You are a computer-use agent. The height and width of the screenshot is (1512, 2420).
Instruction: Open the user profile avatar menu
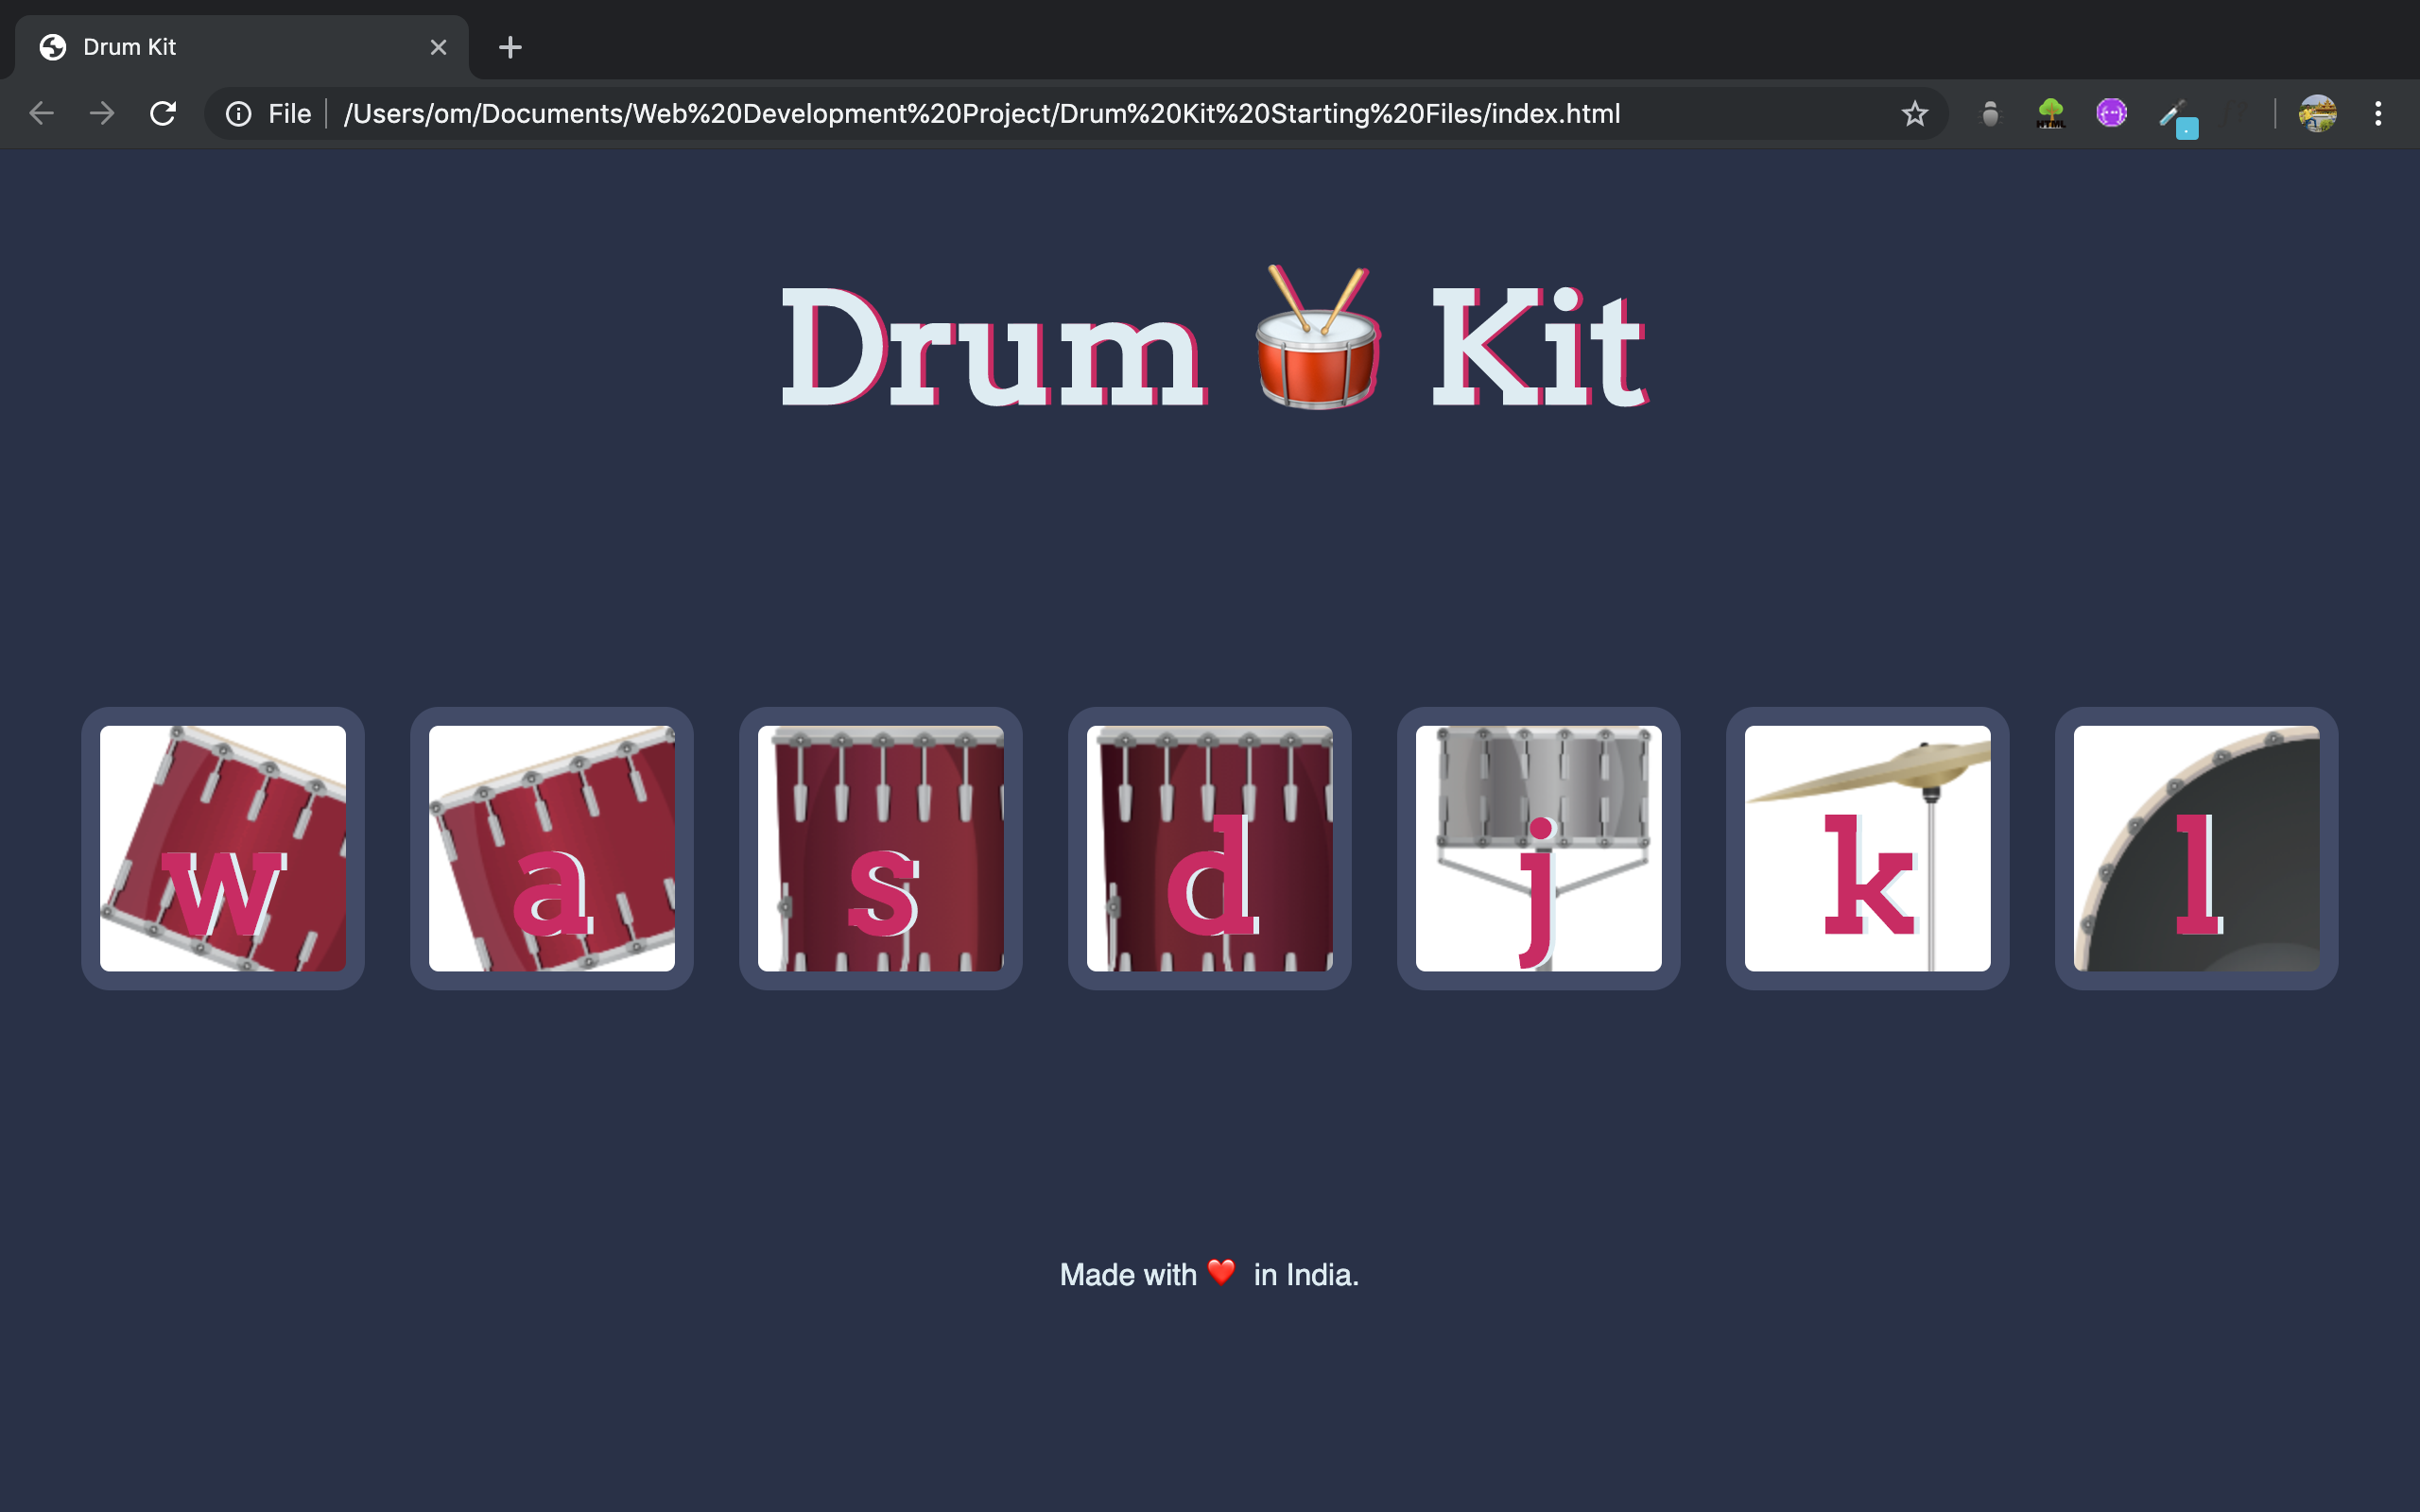pos(2317,114)
